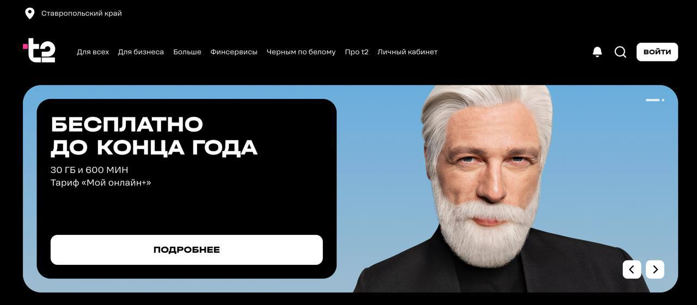Expand the Про t2 menu
Screen dimensions: 697x305
click(357, 52)
